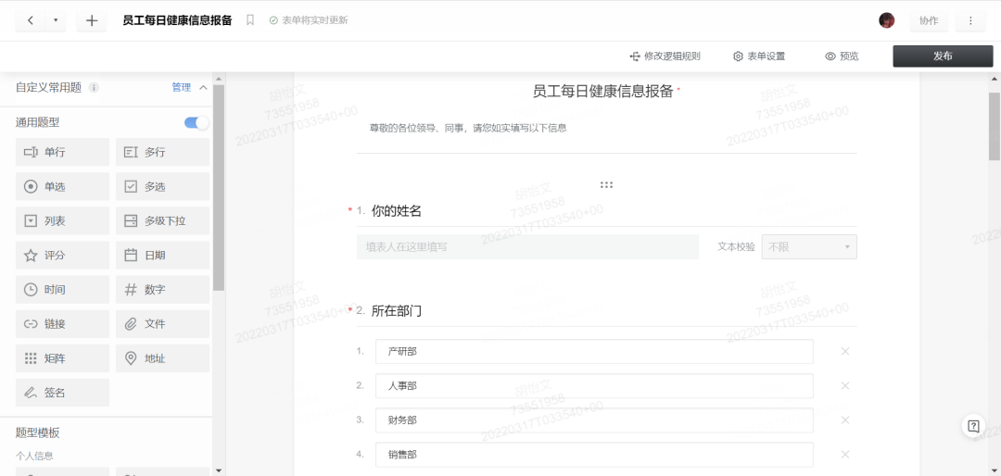Go back with the left arrow button
Screen dimensions: 1001x476
click(31, 20)
